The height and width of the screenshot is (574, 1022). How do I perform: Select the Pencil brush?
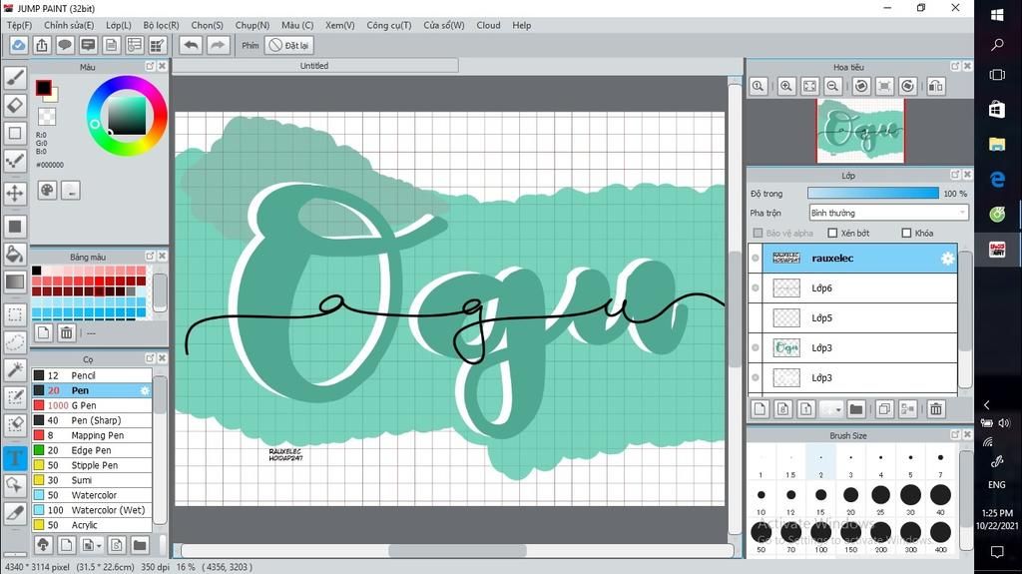coord(91,375)
